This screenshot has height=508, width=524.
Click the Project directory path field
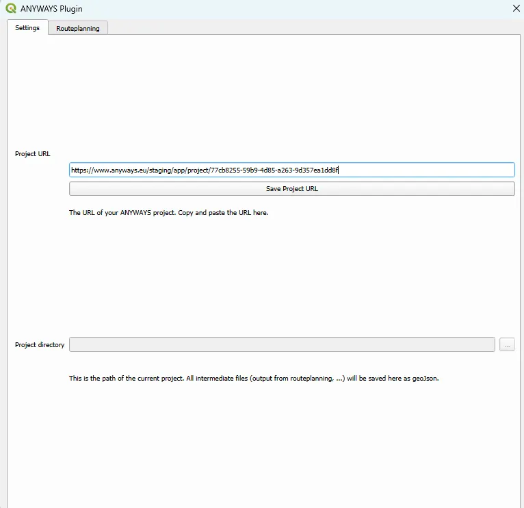[282, 344]
